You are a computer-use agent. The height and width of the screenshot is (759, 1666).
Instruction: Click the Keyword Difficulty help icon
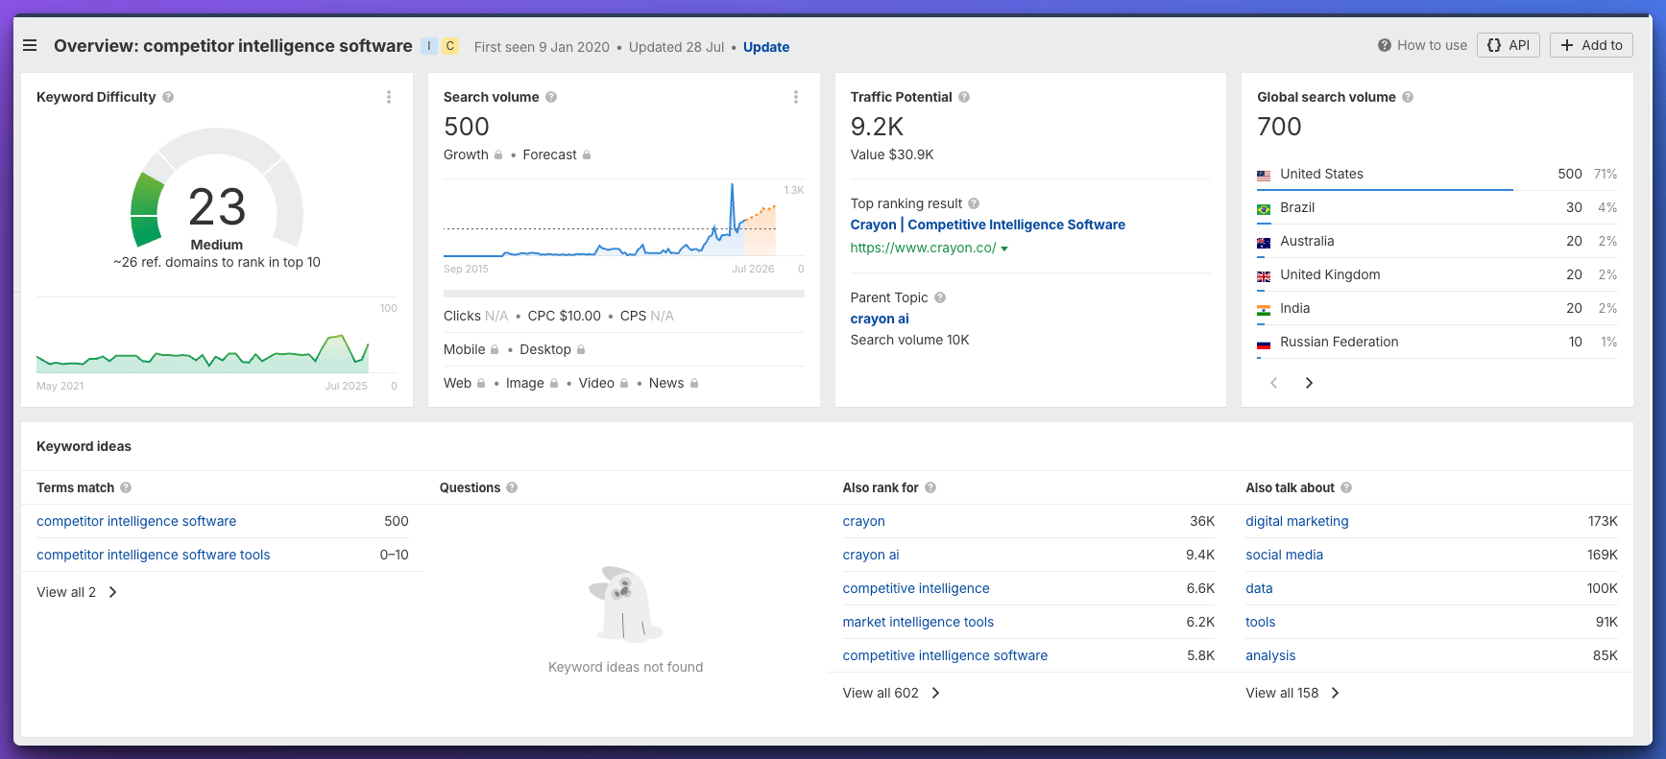[x=168, y=97]
